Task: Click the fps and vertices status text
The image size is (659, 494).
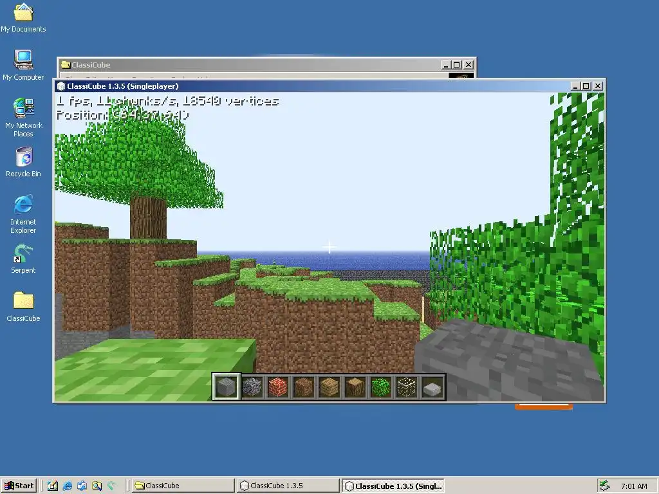Action: pyautogui.click(x=168, y=101)
